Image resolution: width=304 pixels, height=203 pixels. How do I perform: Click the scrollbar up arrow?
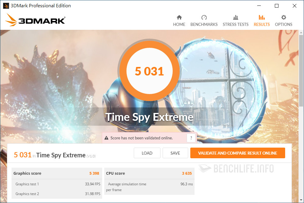pos(301,32)
